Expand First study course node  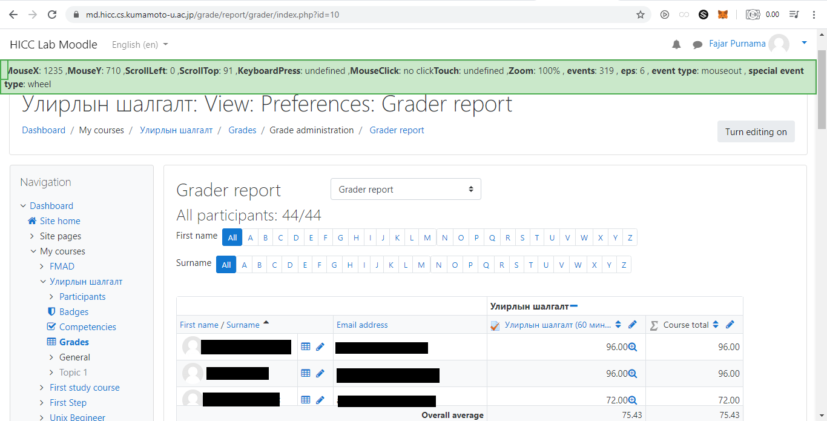coord(42,388)
